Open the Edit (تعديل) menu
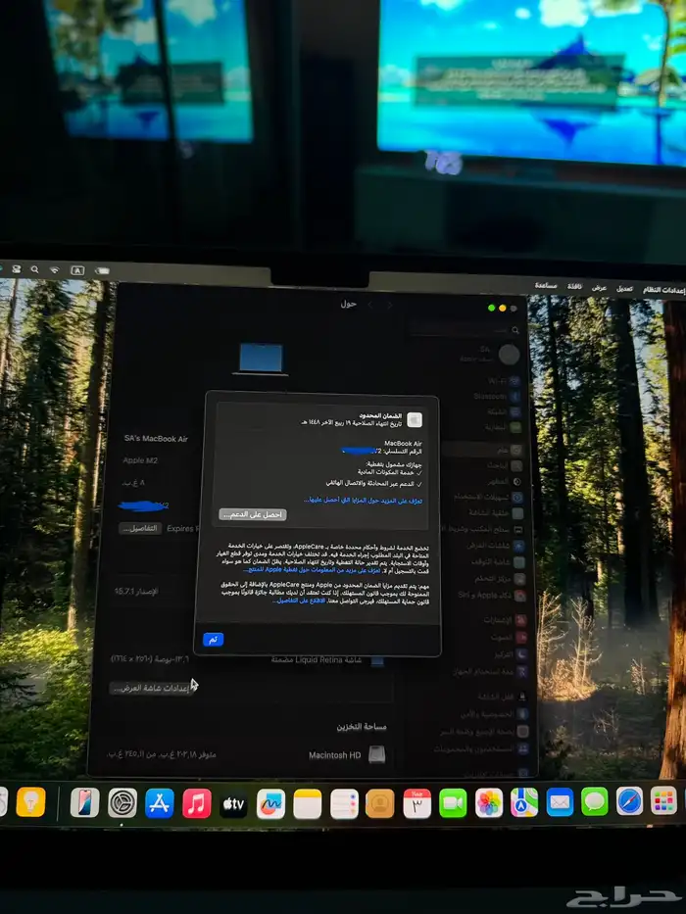Screen dimensions: 686x914 [624, 288]
